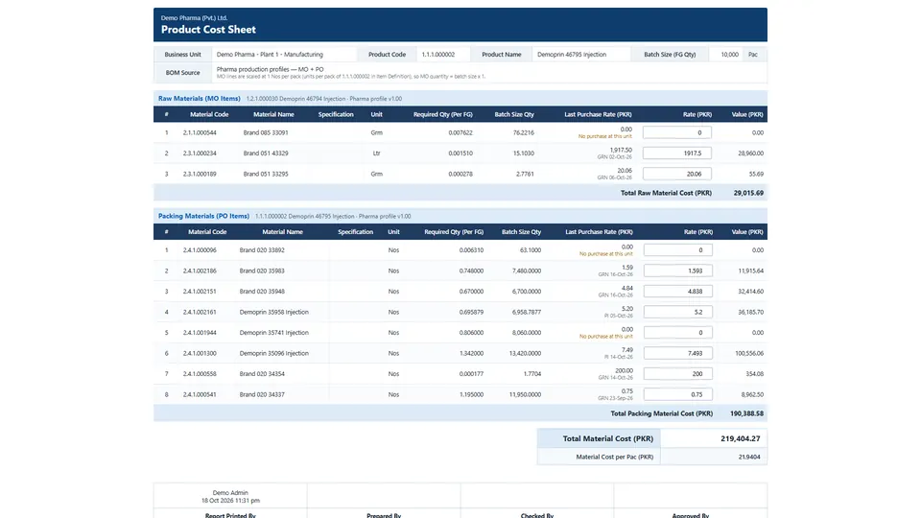Click the last purchase note GRN 02-Oct-26
921x518 pixels.
(614, 156)
